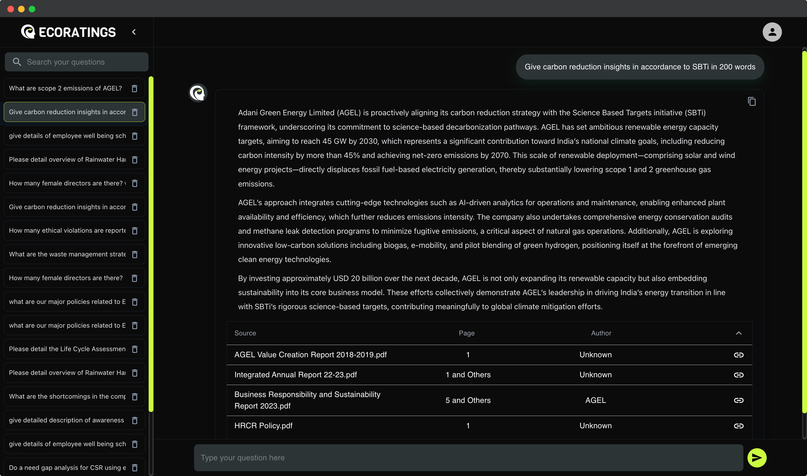Click the main chat vertical scrollbar

coord(804,231)
